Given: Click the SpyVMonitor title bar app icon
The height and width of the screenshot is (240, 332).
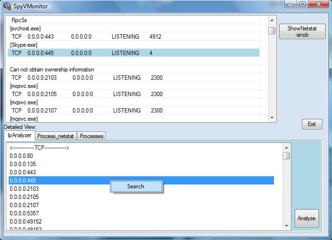Looking at the screenshot, I should pos(7,5).
